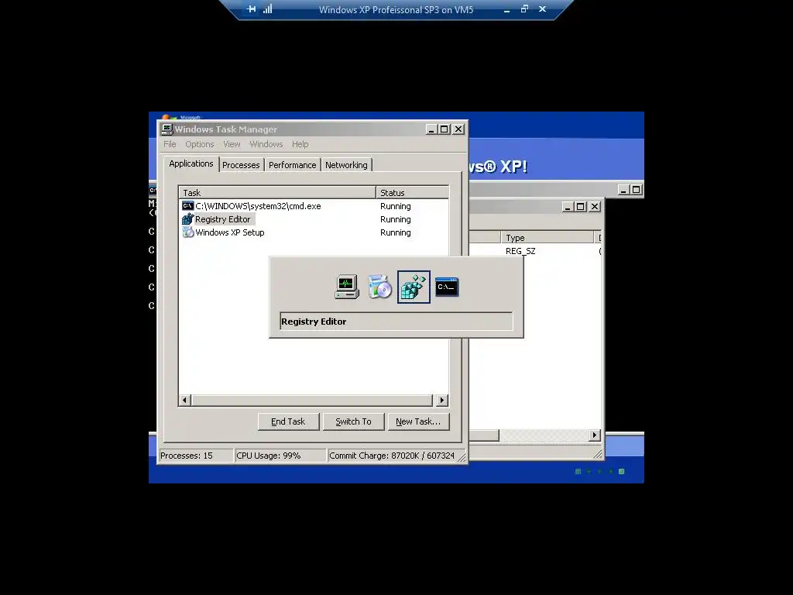Click the cmd.exe icon in task list
793x595 pixels.
point(187,206)
